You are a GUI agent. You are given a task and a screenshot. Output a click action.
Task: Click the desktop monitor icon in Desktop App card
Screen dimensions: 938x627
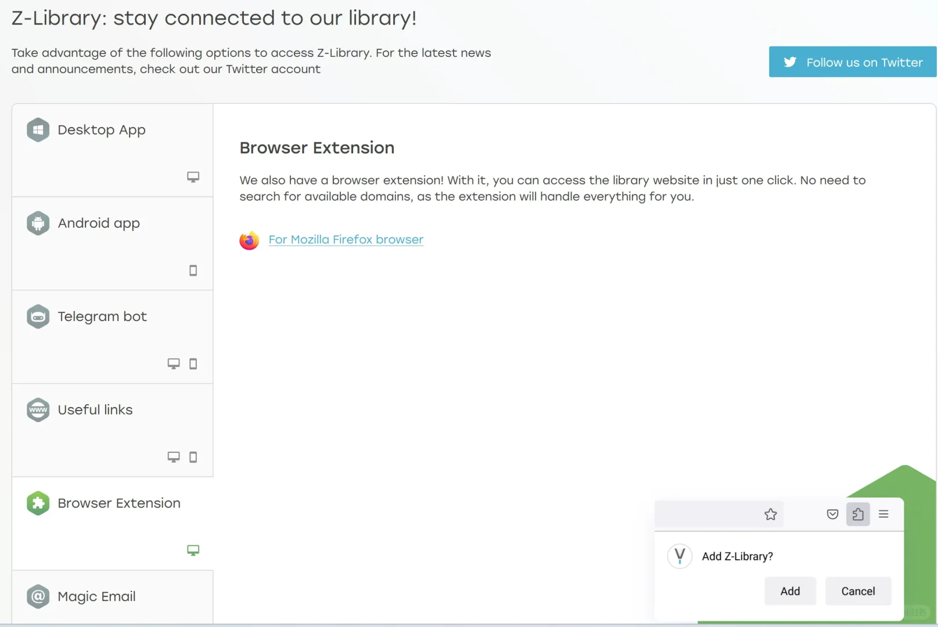tap(193, 177)
